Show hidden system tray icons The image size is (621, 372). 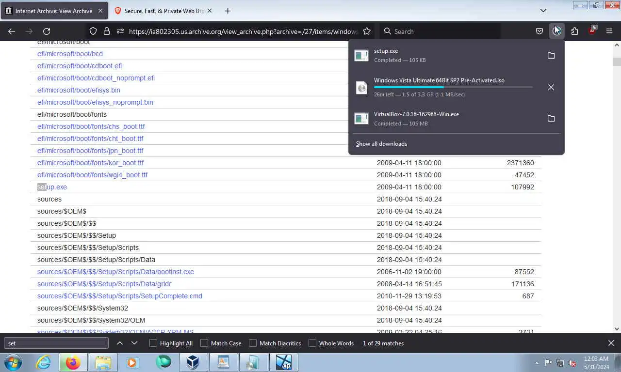[x=537, y=363]
